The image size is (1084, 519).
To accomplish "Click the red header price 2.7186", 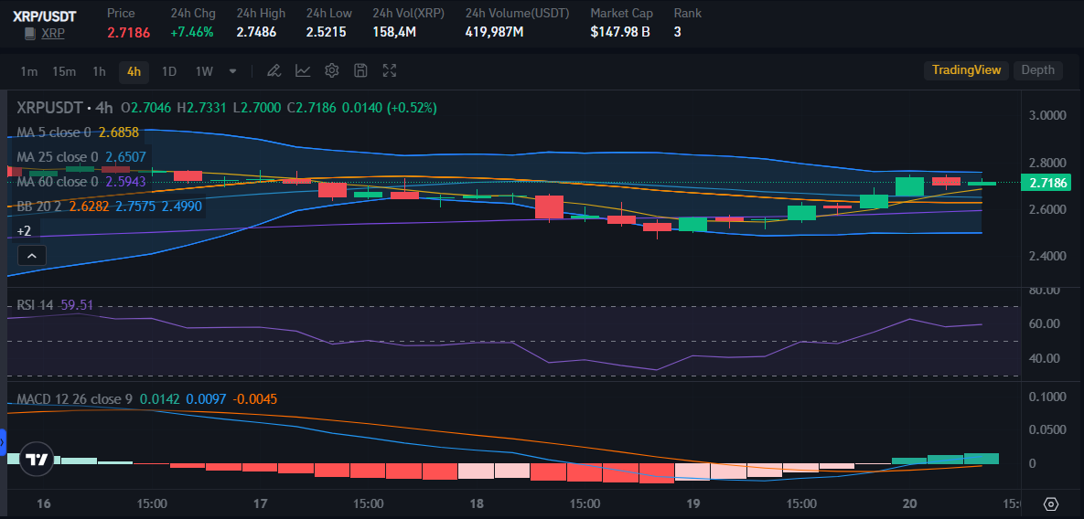I will point(129,32).
